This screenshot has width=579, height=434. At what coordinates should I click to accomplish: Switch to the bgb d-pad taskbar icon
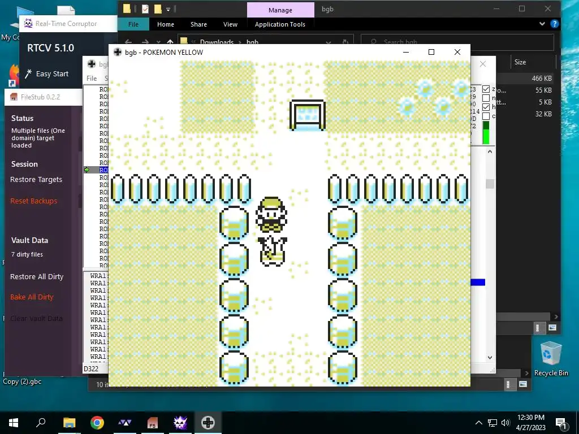[x=208, y=423]
